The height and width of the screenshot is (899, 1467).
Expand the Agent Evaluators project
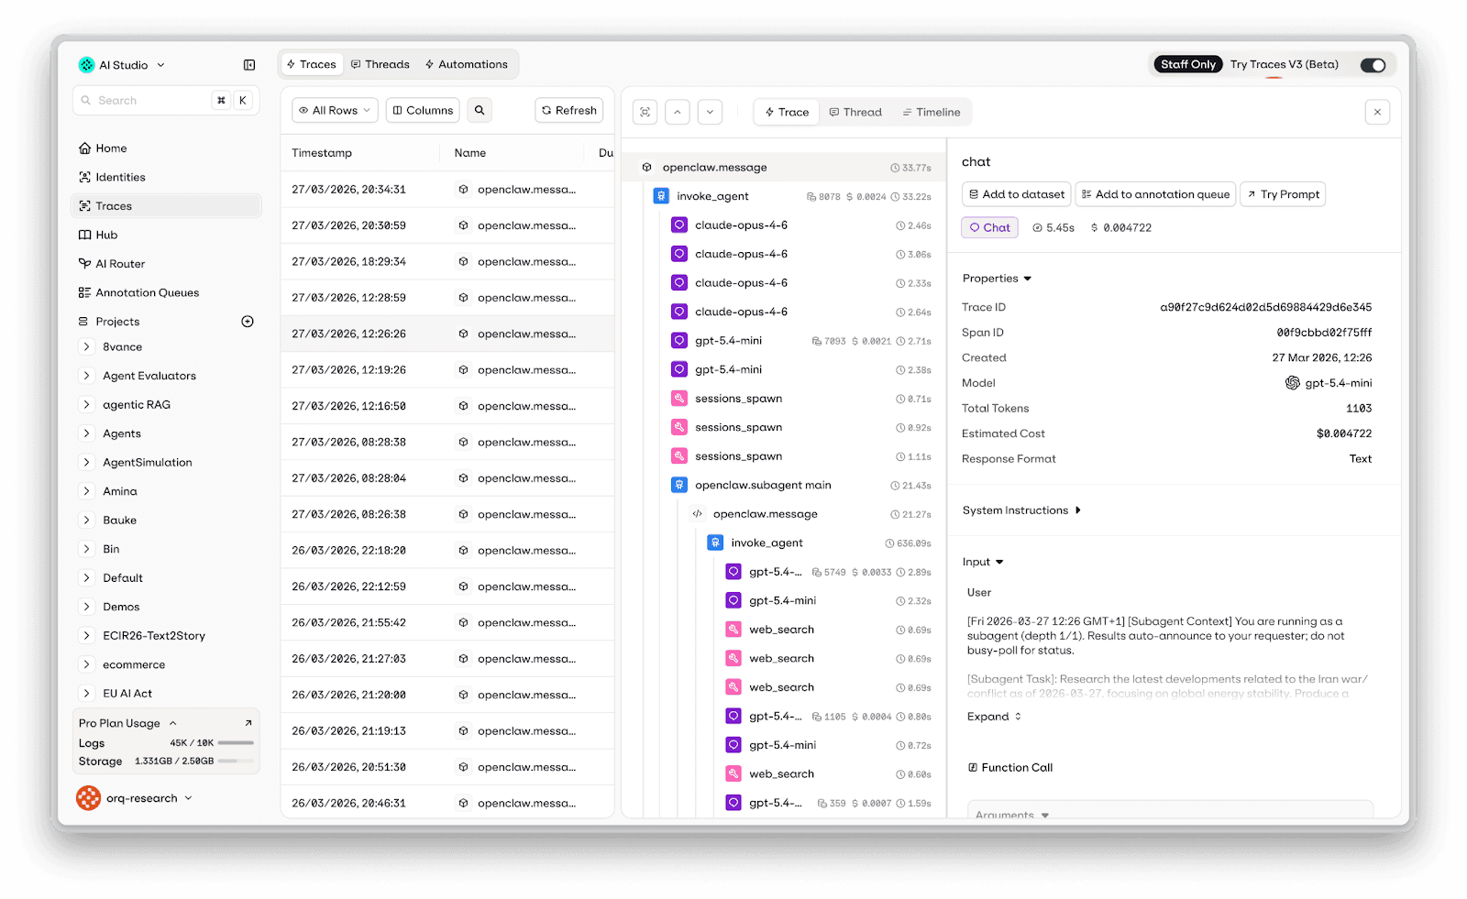pyautogui.click(x=87, y=376)
